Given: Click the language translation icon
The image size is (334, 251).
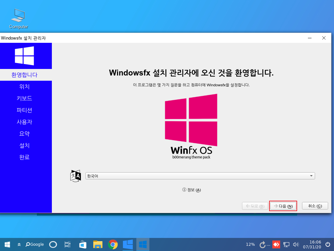Looking at the screenshot, I should (x=76, y=176).
